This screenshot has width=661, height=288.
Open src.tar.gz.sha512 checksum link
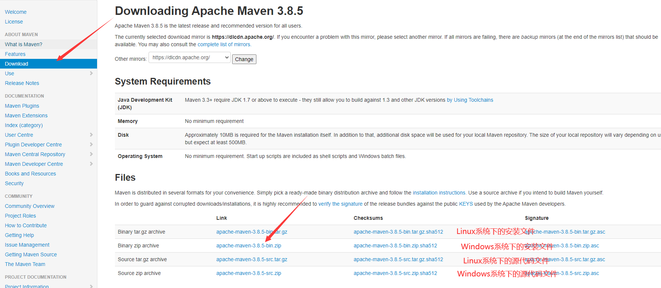coord(399,259)
